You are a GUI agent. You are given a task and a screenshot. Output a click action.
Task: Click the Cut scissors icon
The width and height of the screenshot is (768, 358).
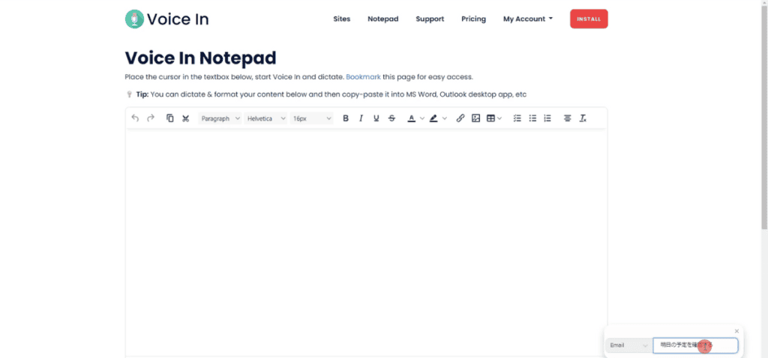point(186,118)
